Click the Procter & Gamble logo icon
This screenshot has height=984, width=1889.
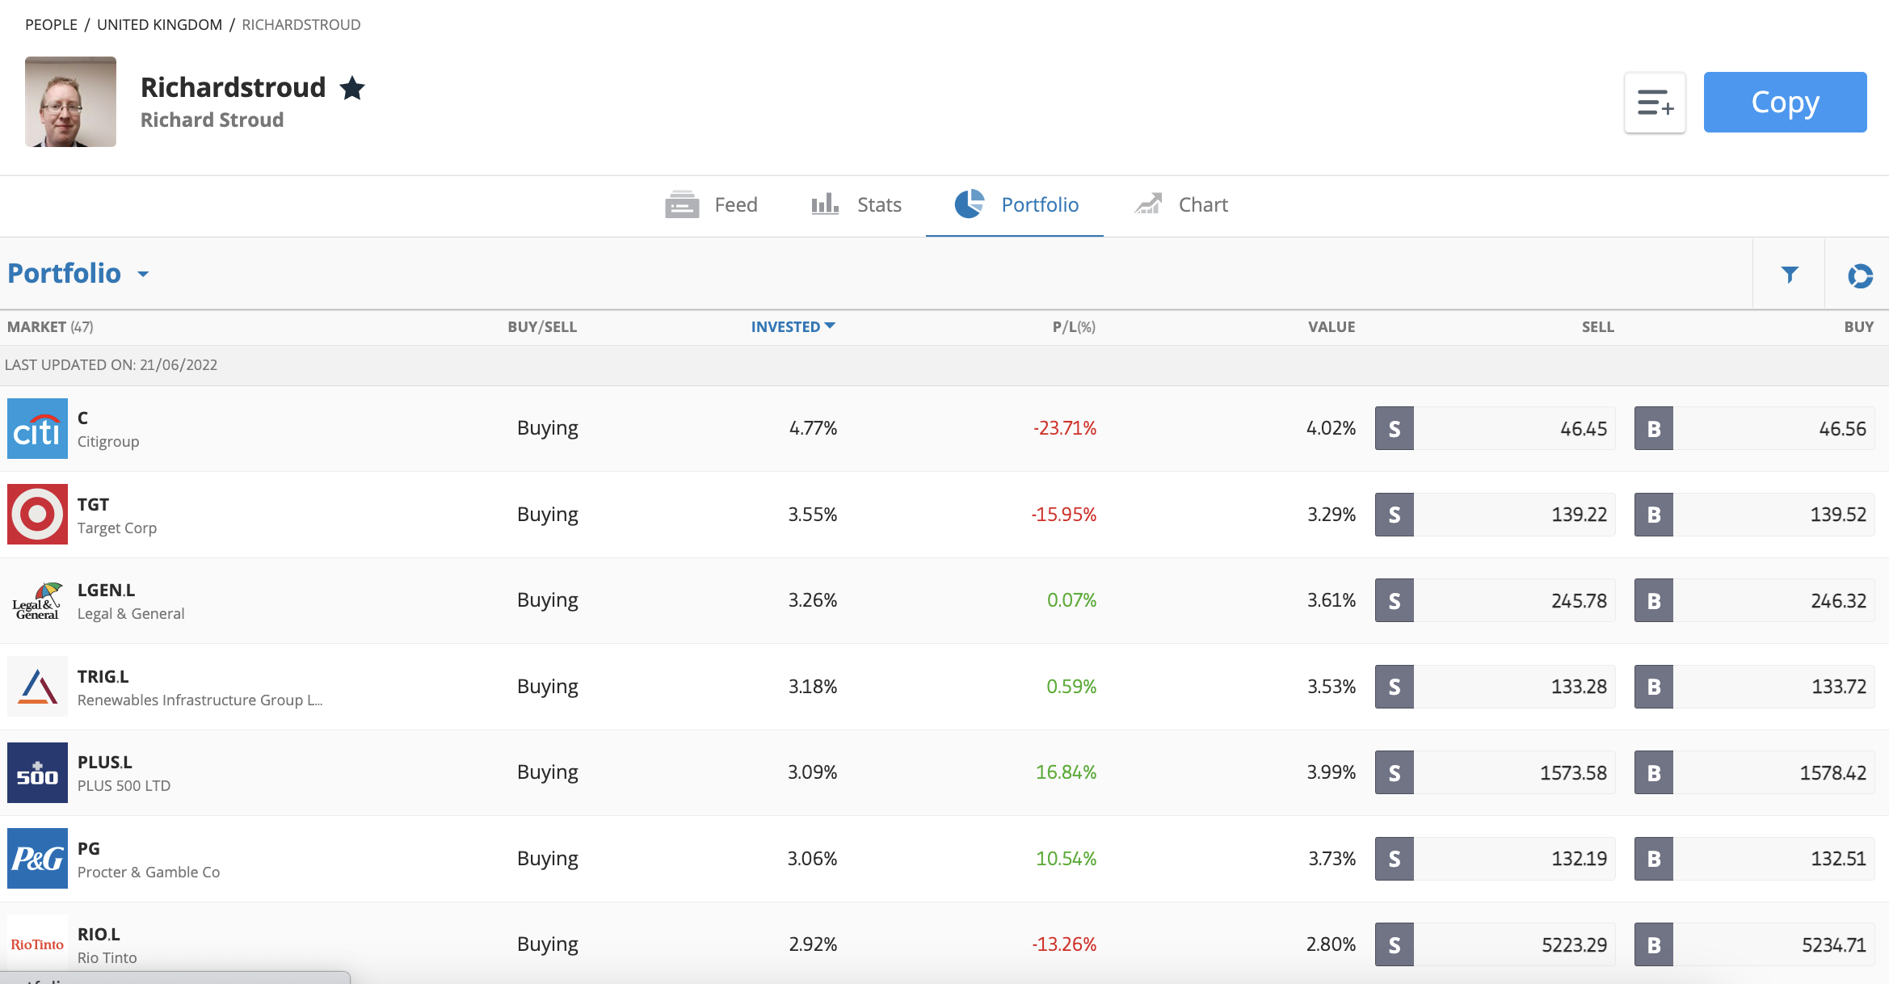[x=37, y=859]
